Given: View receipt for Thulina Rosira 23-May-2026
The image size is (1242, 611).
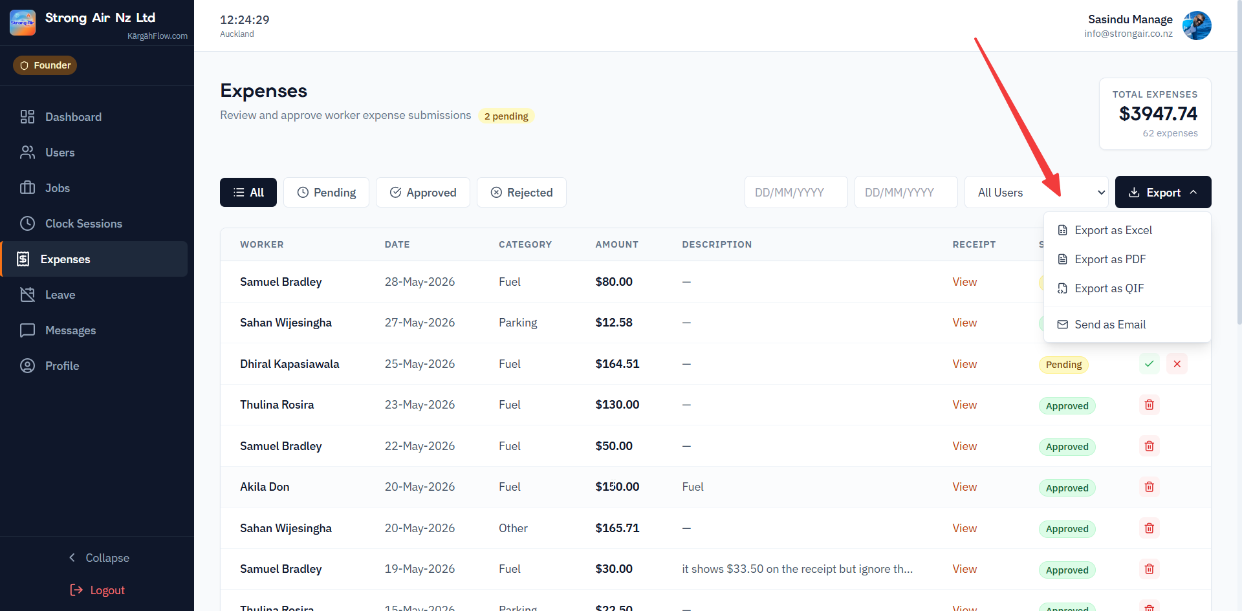Looking at the screenshot, I should pyautogui.click(x=964, y=405).
